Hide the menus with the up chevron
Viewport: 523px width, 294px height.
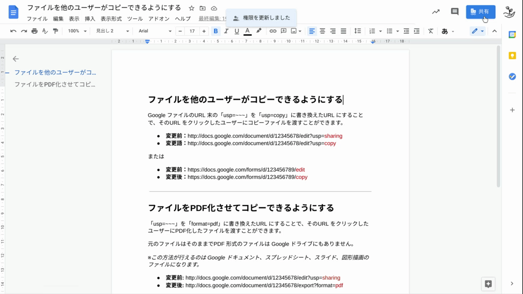coord(494,31)
